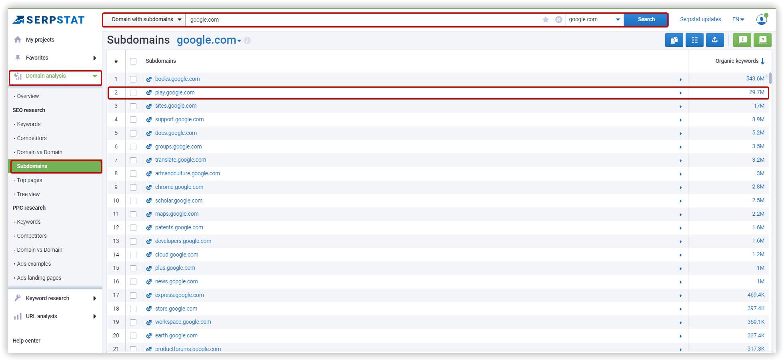Select the Subdomains menu item
The height and width of the screenshot is (361, 784).
56,166
